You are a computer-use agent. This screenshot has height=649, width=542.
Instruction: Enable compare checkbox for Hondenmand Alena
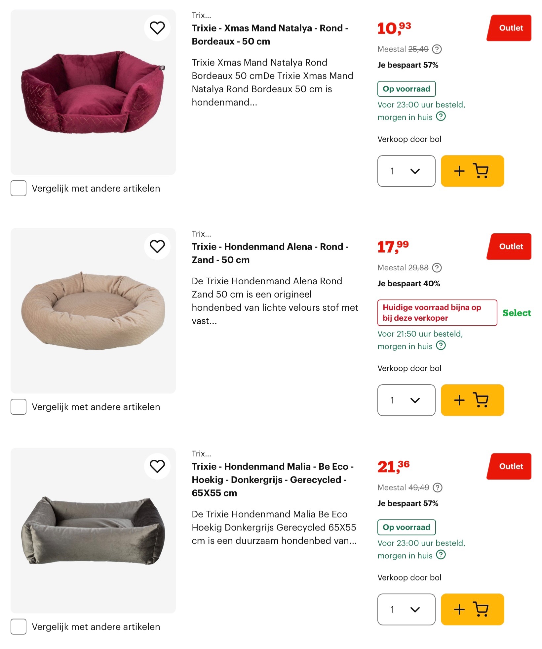(19, 407)
